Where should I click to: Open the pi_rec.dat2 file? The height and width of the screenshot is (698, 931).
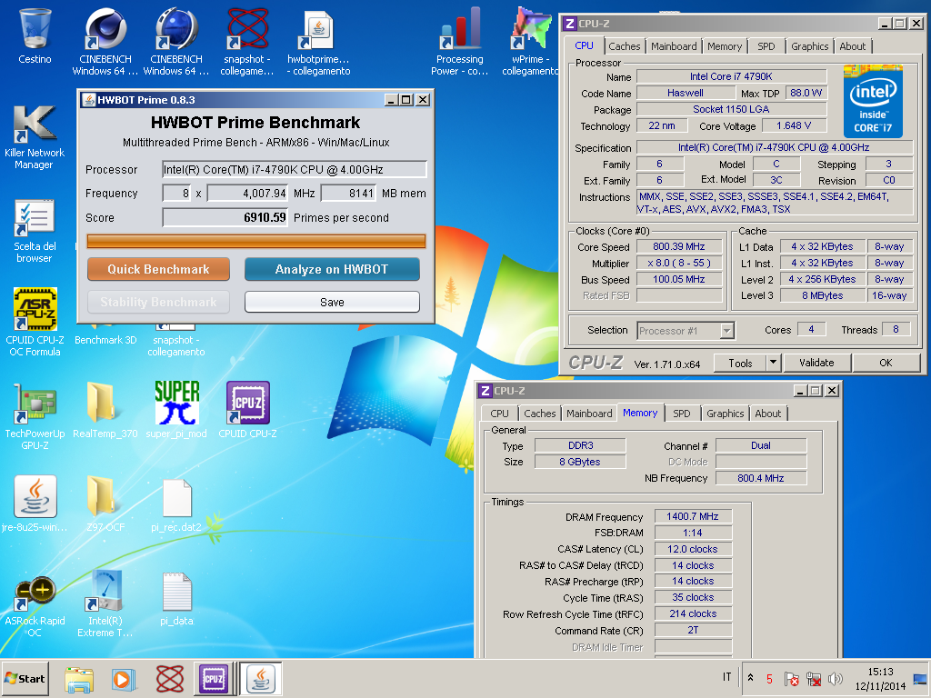coord(176,504)
